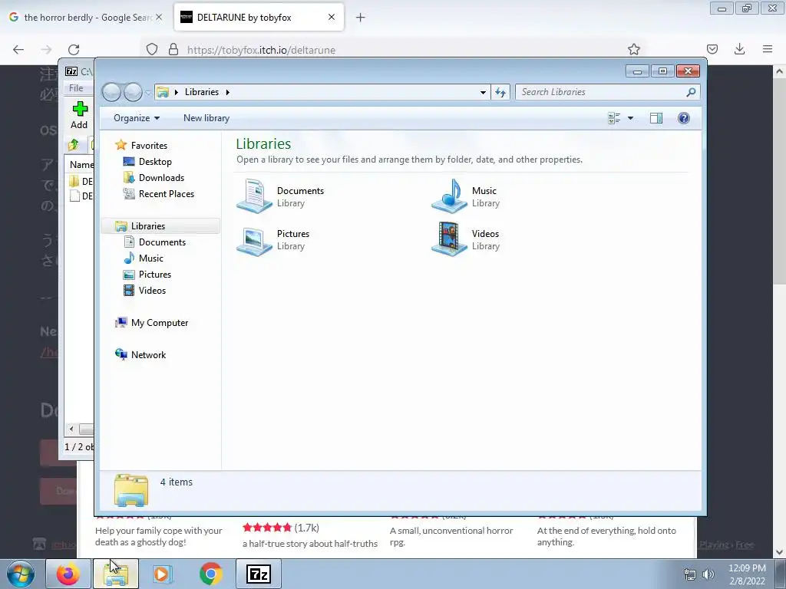Open a new Firefox tab
The width and height of the screenshot is (786, 589).
coord(361,18)
